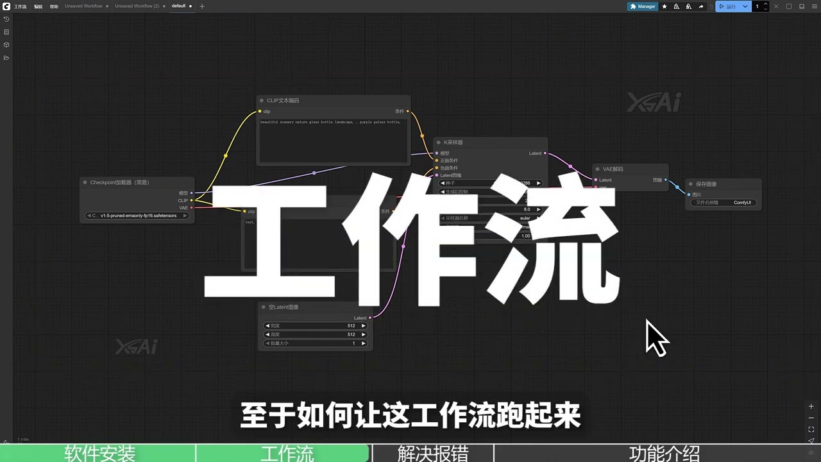The image size is (821, 462).
Task: Increase the batch count stepper
Action: tap(766, 4)
